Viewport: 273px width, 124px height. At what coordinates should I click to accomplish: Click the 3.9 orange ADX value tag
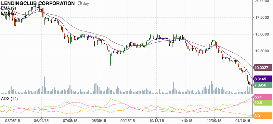[x=262, y=116]
